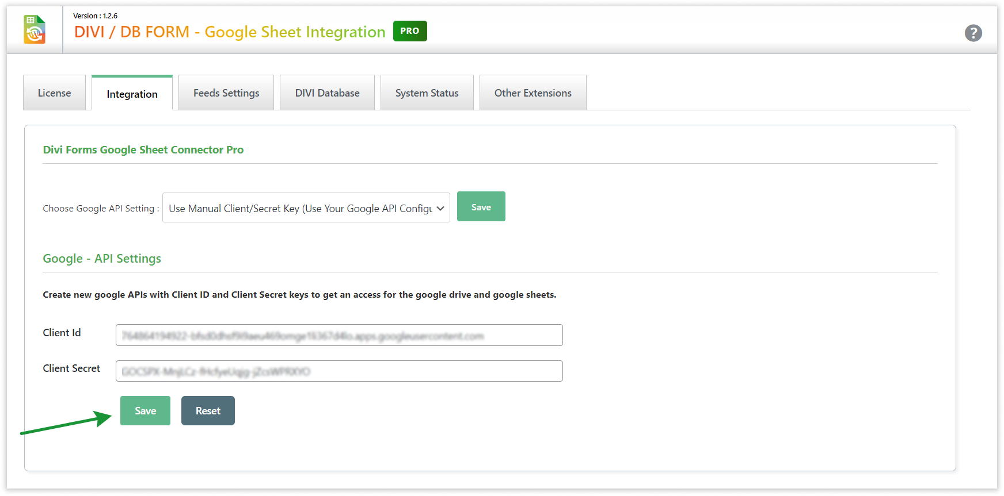This screenshot has width=1004, height=496.
Task: Go to the DIVI Database tab
Action: (327, 93)
